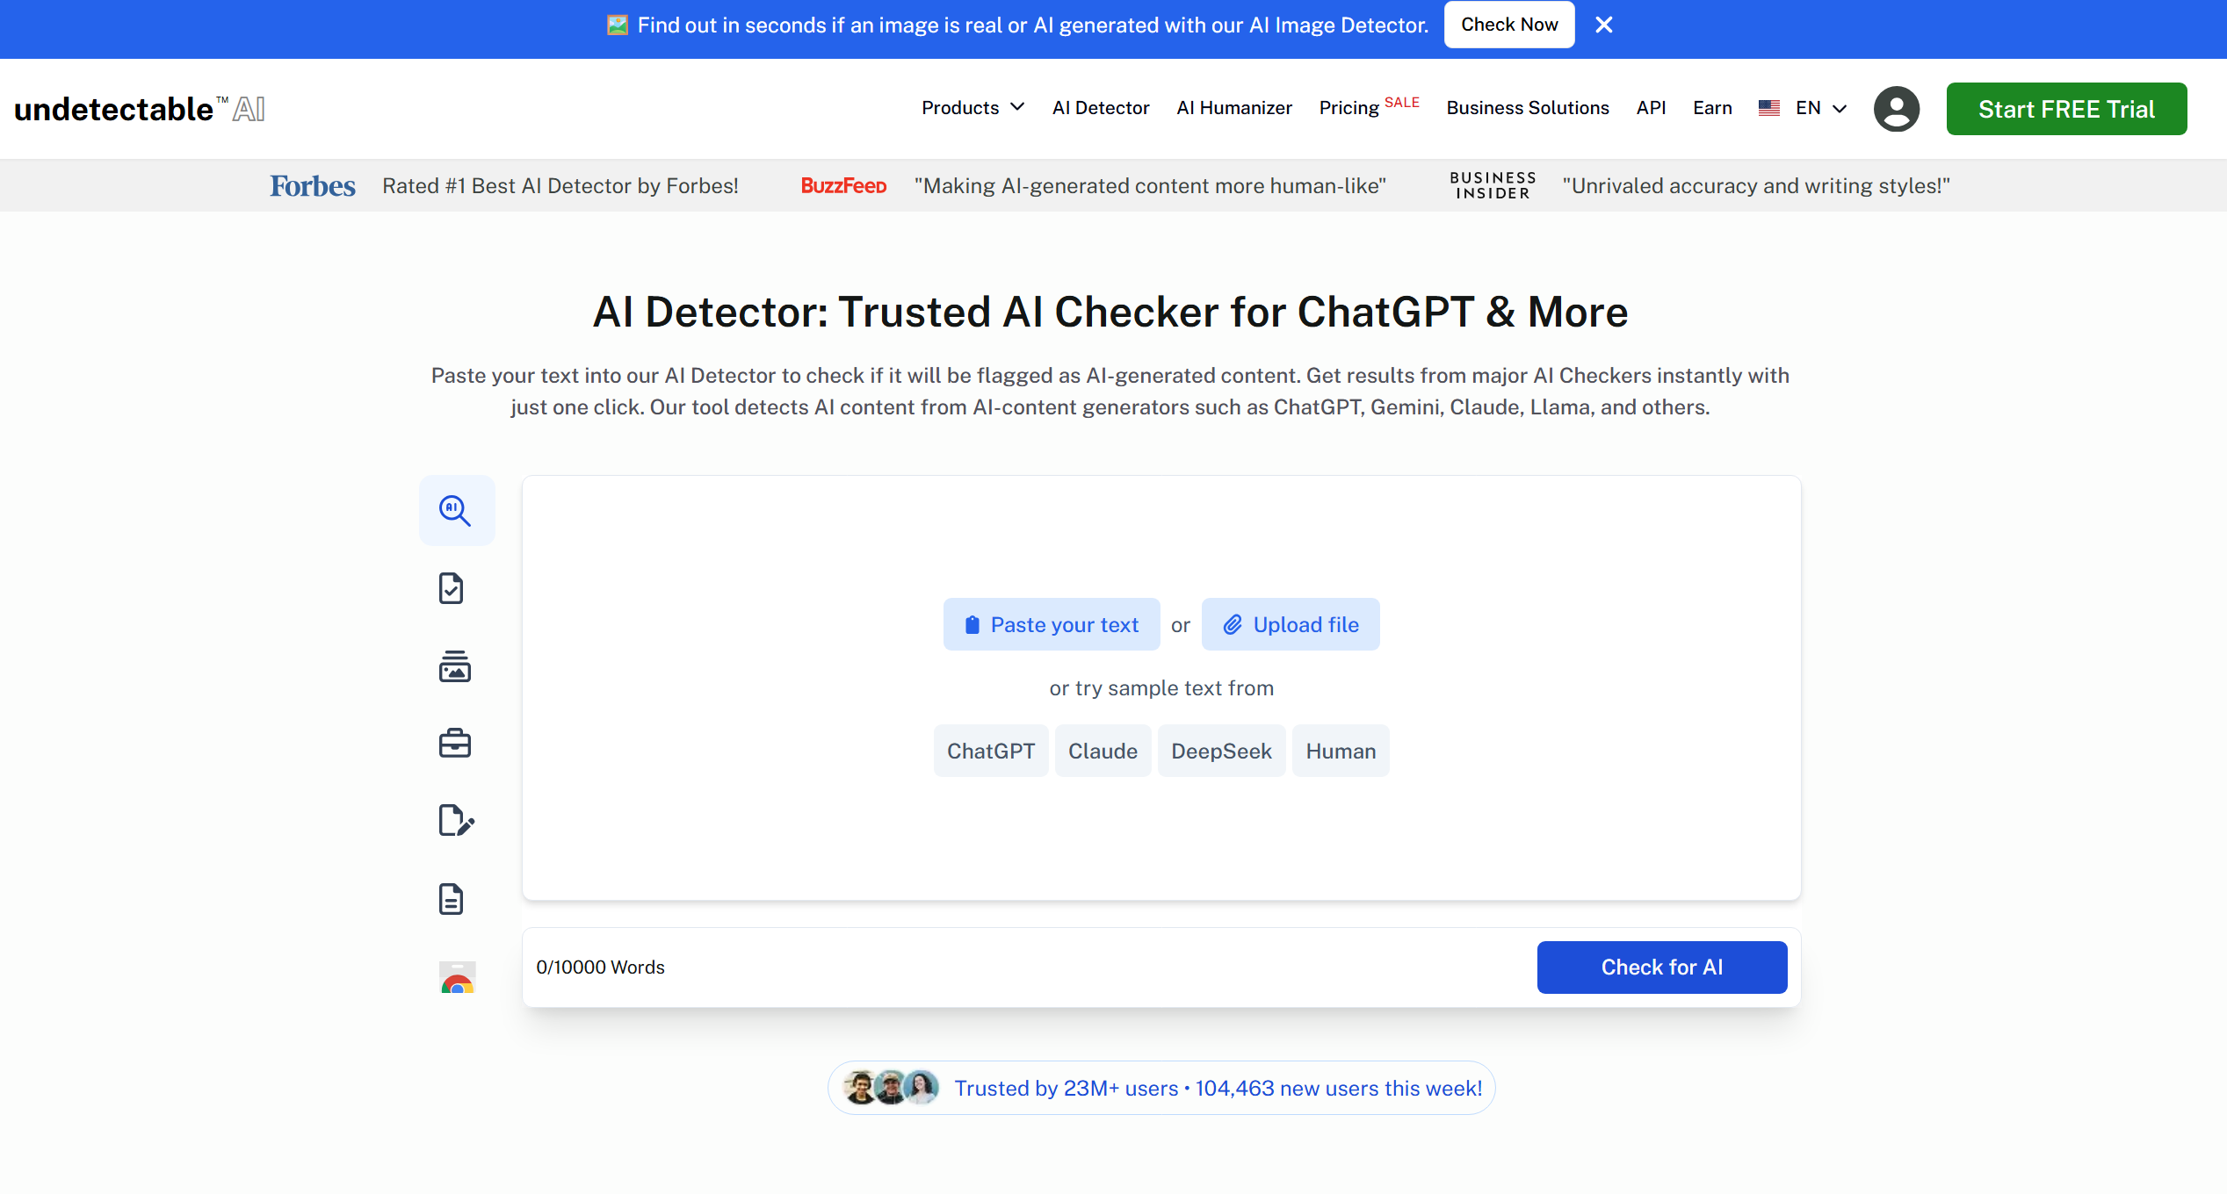Load Claude sample text
Viewport: 2227px width, 1194px height.
[x=1103, y=751]
